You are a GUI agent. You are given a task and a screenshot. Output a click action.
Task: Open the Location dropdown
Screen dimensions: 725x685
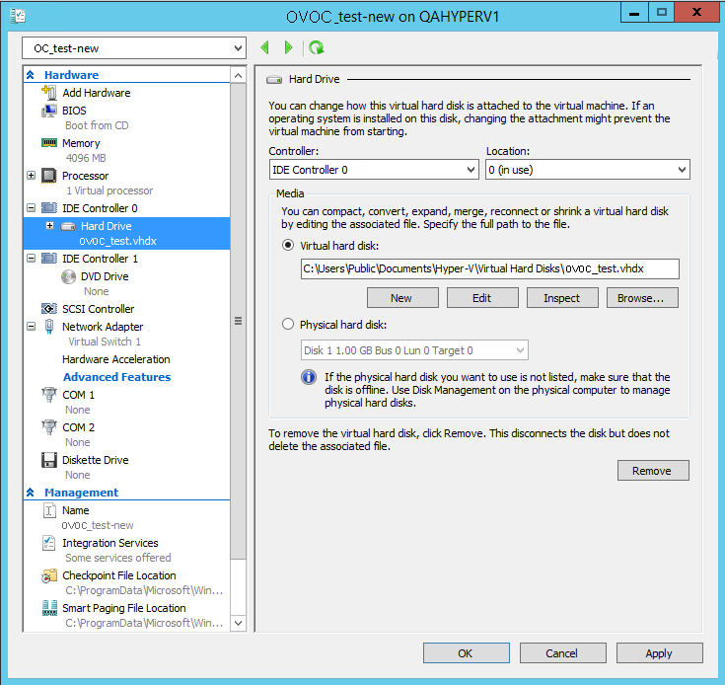[x=587, y=170]
